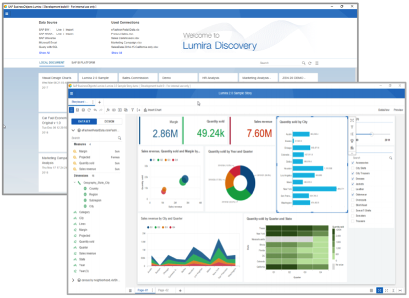Image resolution: width=409 pixels, height=298 pixels.
Task: Click the link datasets icon after fx
Action: point(114,110)
